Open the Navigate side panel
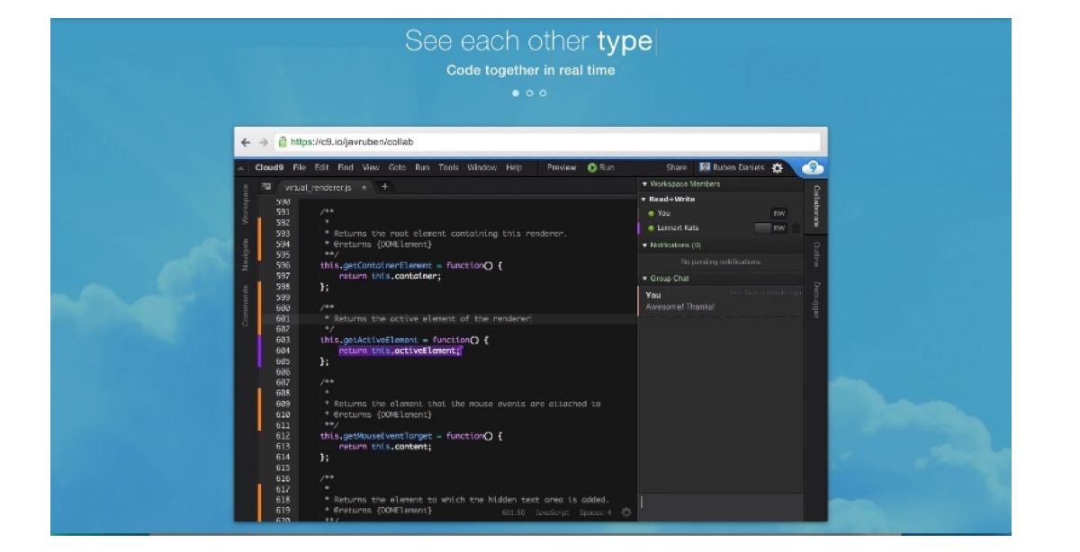 (x=244, y=254)
